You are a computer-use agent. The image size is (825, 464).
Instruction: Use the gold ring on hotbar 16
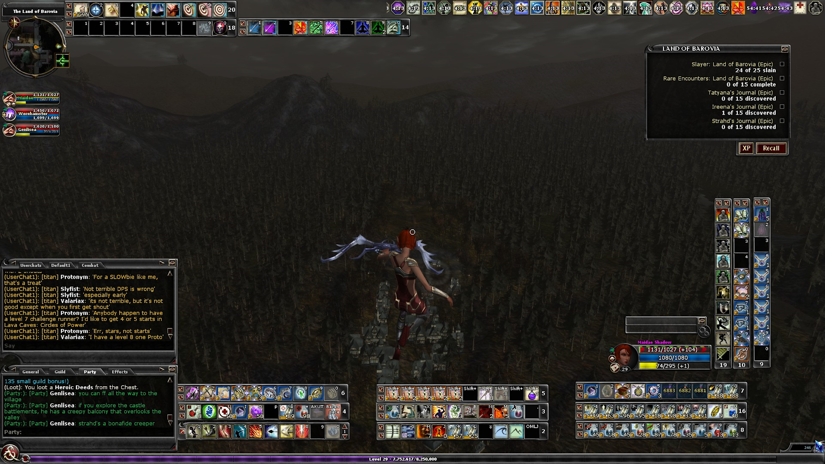[x=715, y=412]
